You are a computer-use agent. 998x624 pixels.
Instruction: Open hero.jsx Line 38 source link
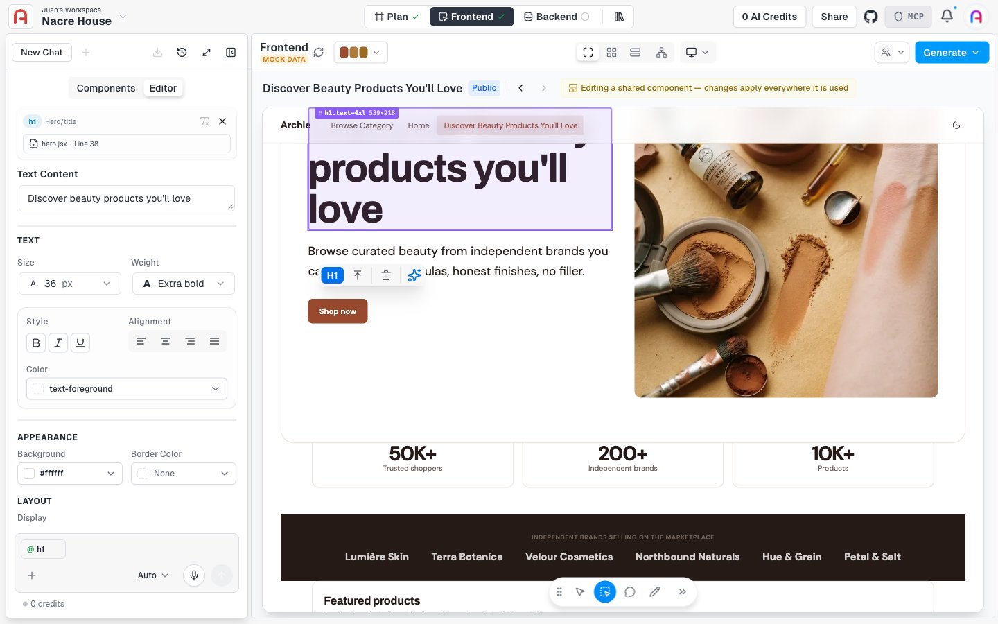[127, 144]
